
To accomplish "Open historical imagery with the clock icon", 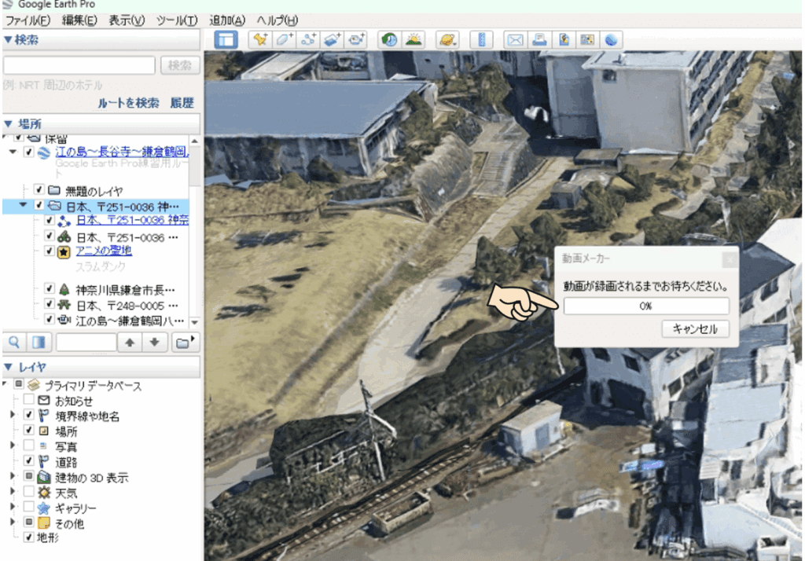I will click(388, 39).
